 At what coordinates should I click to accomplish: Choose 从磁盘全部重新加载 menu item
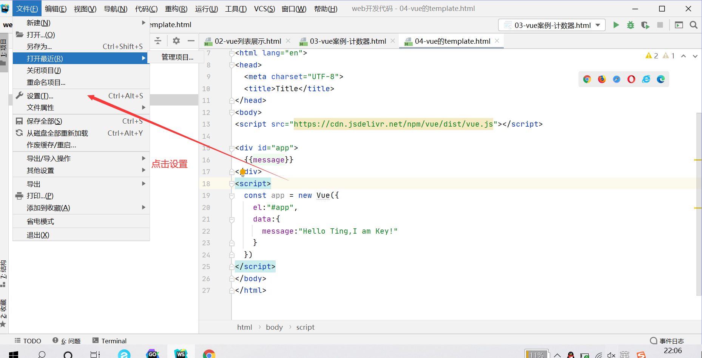click(x=81, y=133)
